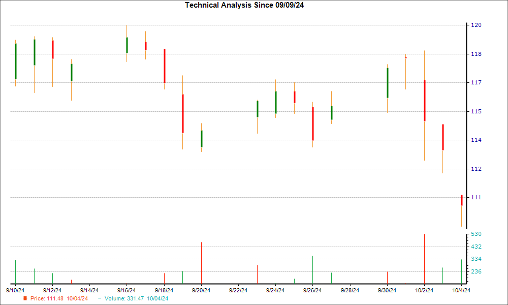This screenshot has width=508, height=305.
Task: Click the green volume bar at 9/12/24
Action: [52, 279]
